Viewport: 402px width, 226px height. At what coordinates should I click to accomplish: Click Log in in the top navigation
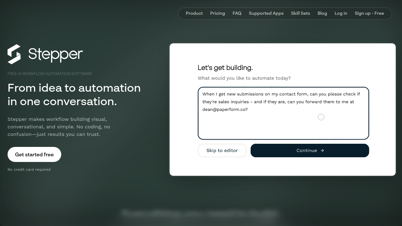341,13
